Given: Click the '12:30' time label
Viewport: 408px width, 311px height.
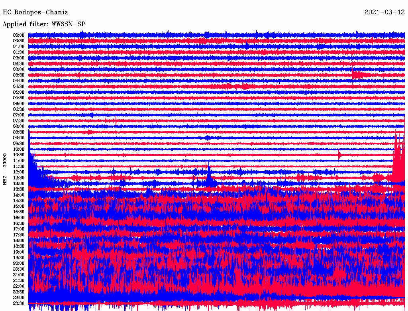Looking at the screenshot, I should click(19, 178).
